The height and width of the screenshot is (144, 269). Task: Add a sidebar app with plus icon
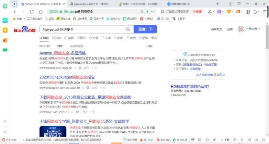(5, 121)
